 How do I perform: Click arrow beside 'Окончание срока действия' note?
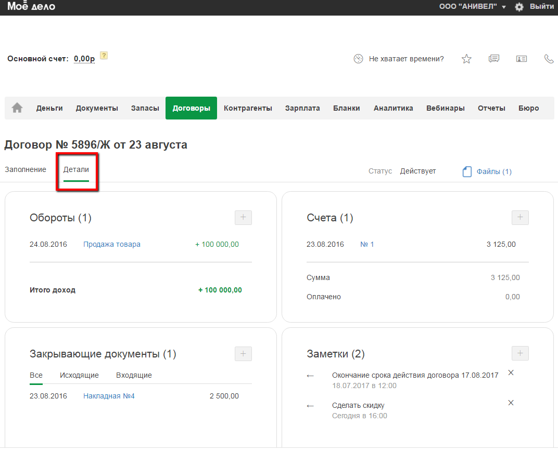click(310, 376)
